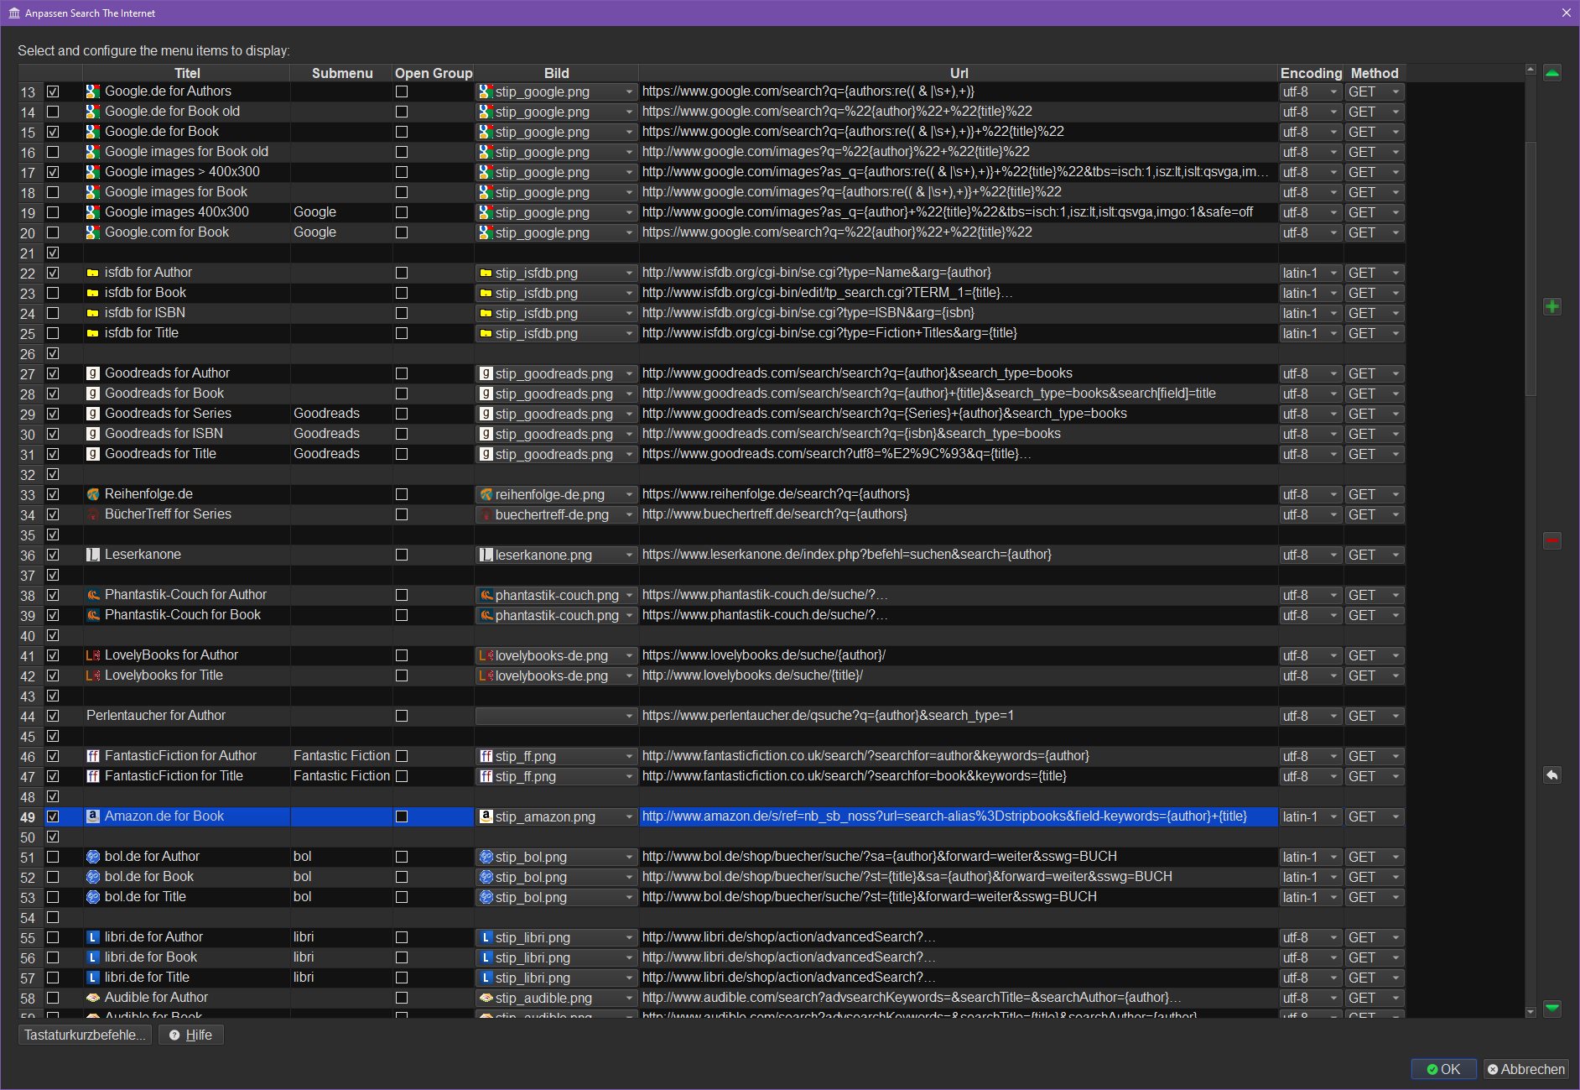Click the Goodreads icon beside 'Goodreads for Author'
The width and height of the screenshot is (1580, 1090).
[x=93, y=373]
